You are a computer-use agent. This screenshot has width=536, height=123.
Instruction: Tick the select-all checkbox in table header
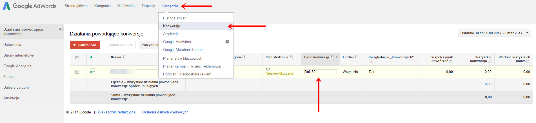(77, 57)
